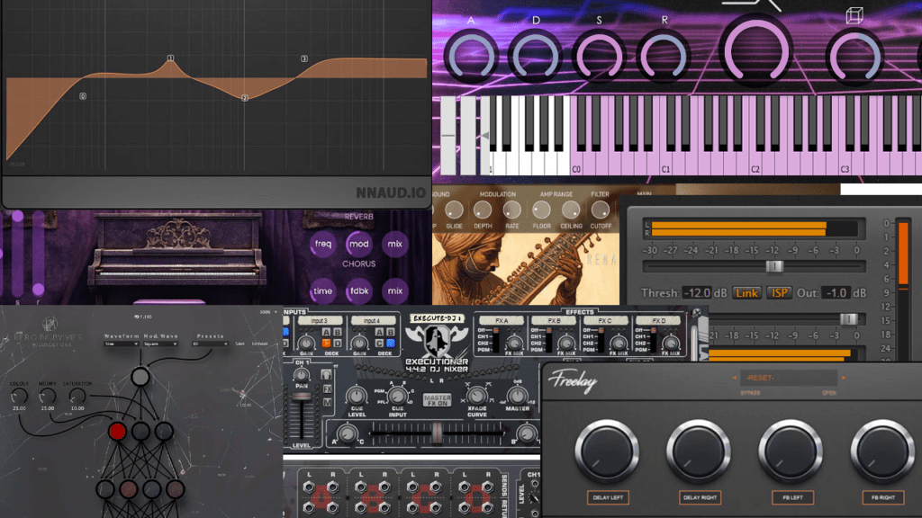The width and height of the screenshot is (922, 518).
Task: Switch to the FX B effect slot
Action: click(x=555, y=322)
